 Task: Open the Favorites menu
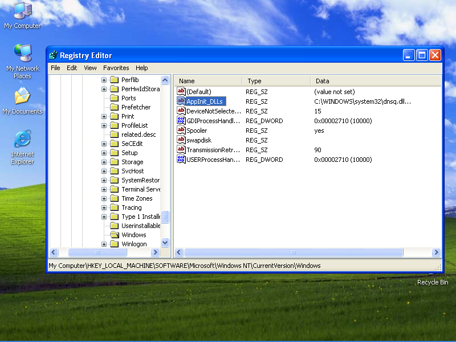116,68
